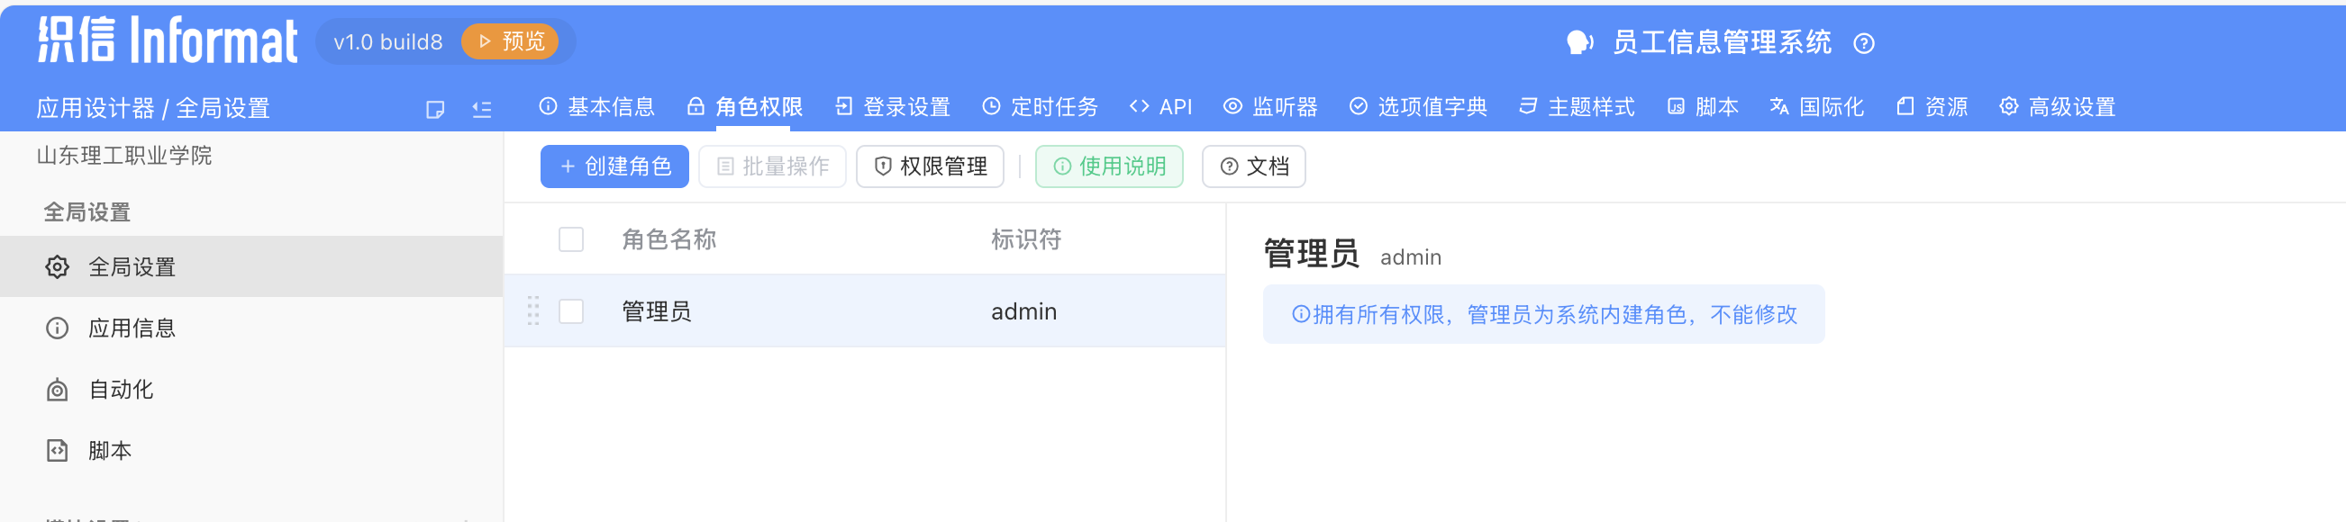Click the Informat logo
The height and width of the screenshot is (522, 2346).
[168, 40]
